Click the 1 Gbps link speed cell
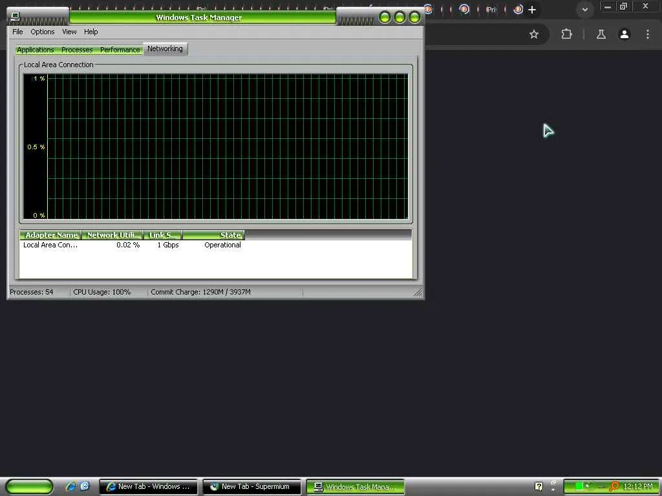This screenshot has width=662, height=496. pyautogui.click(x=168, y=245)
